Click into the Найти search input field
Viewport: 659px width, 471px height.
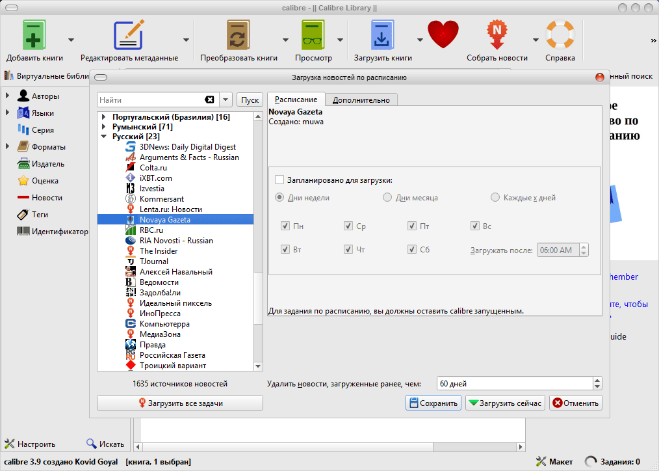coord(151,100)
